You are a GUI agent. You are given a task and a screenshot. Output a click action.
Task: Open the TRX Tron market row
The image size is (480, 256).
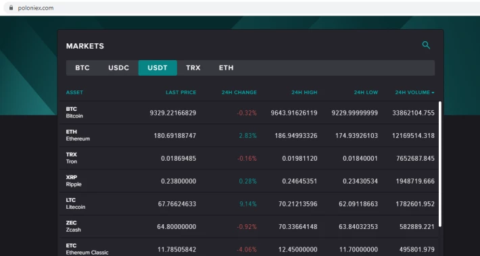[x=249, y=158]
